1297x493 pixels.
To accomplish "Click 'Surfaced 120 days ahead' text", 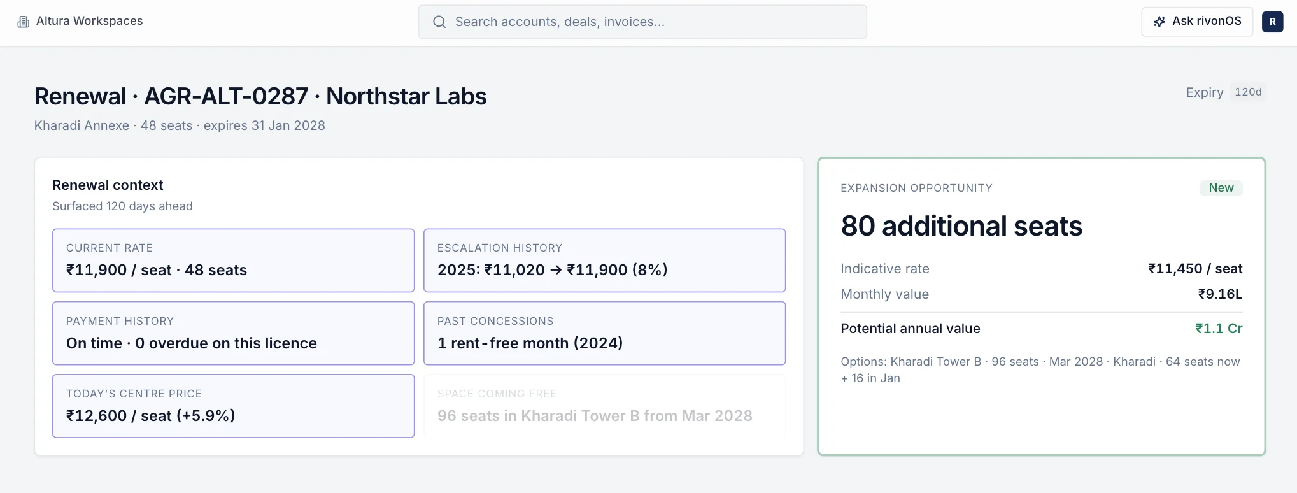I will click(x=122, y=206).
